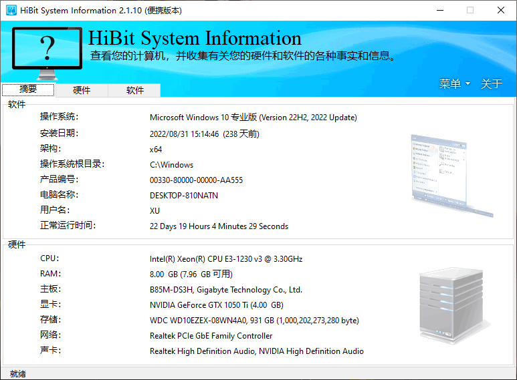
Task: Click motherboard value B85M-DS3H Gigabyte
Action: [x=226, y=290]
